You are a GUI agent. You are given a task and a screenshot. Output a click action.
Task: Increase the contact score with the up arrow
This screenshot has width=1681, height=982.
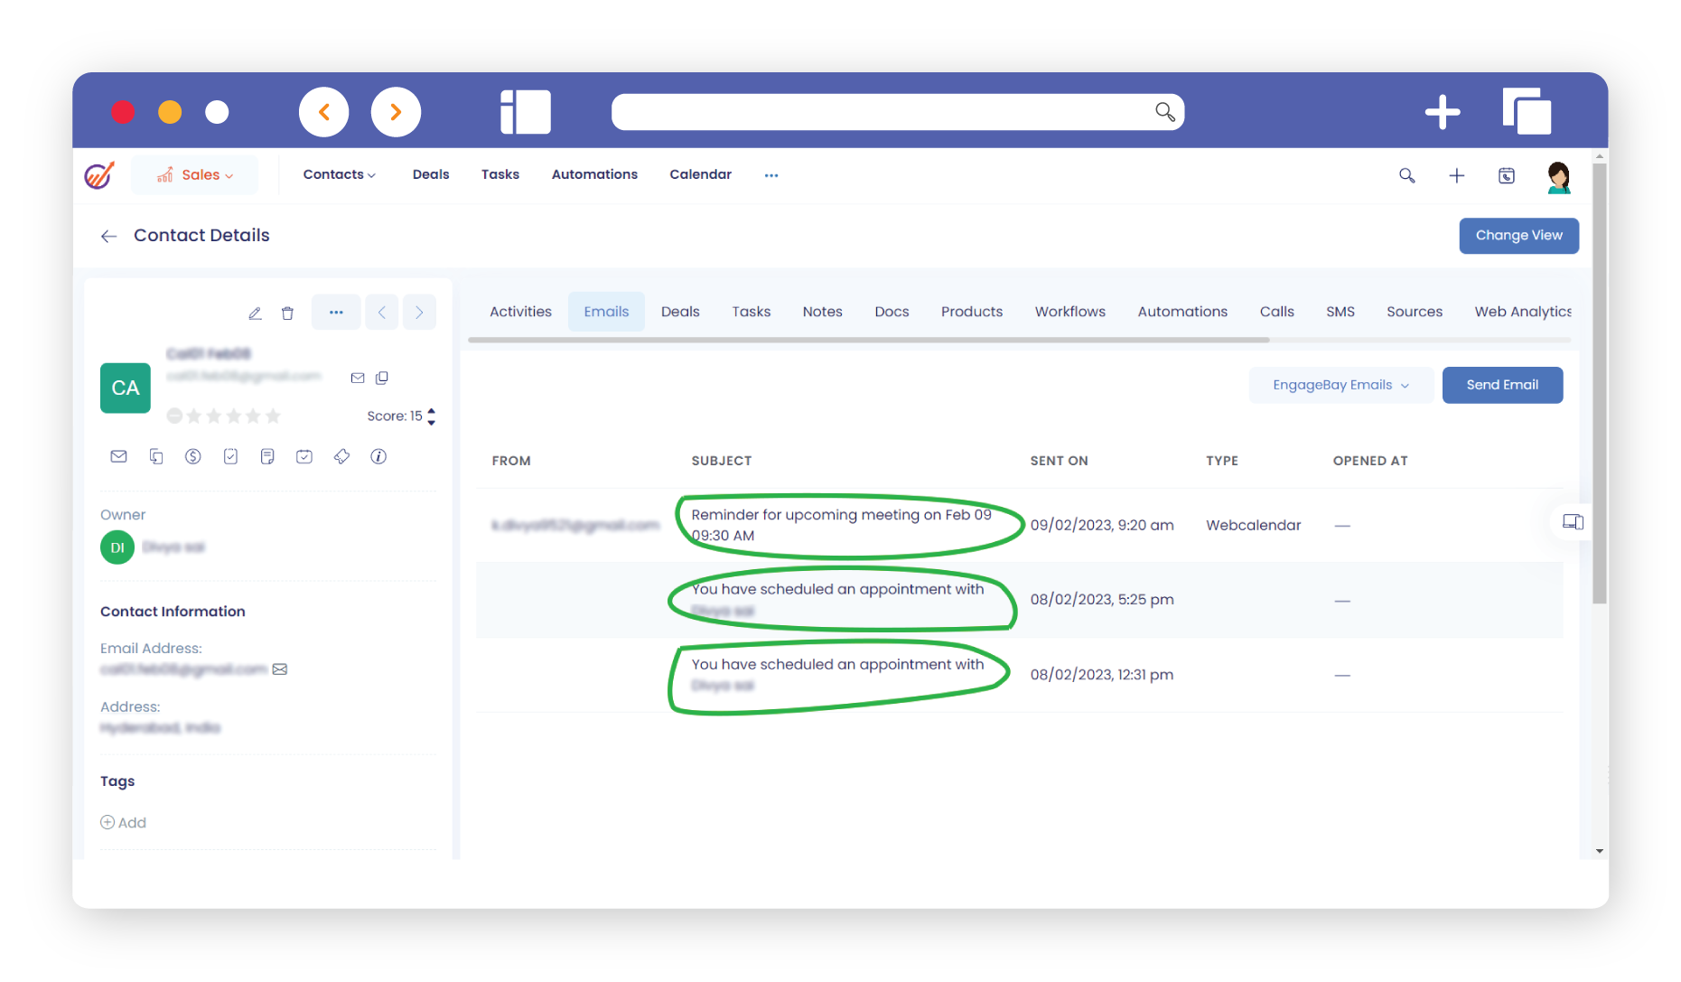(432, 411)
